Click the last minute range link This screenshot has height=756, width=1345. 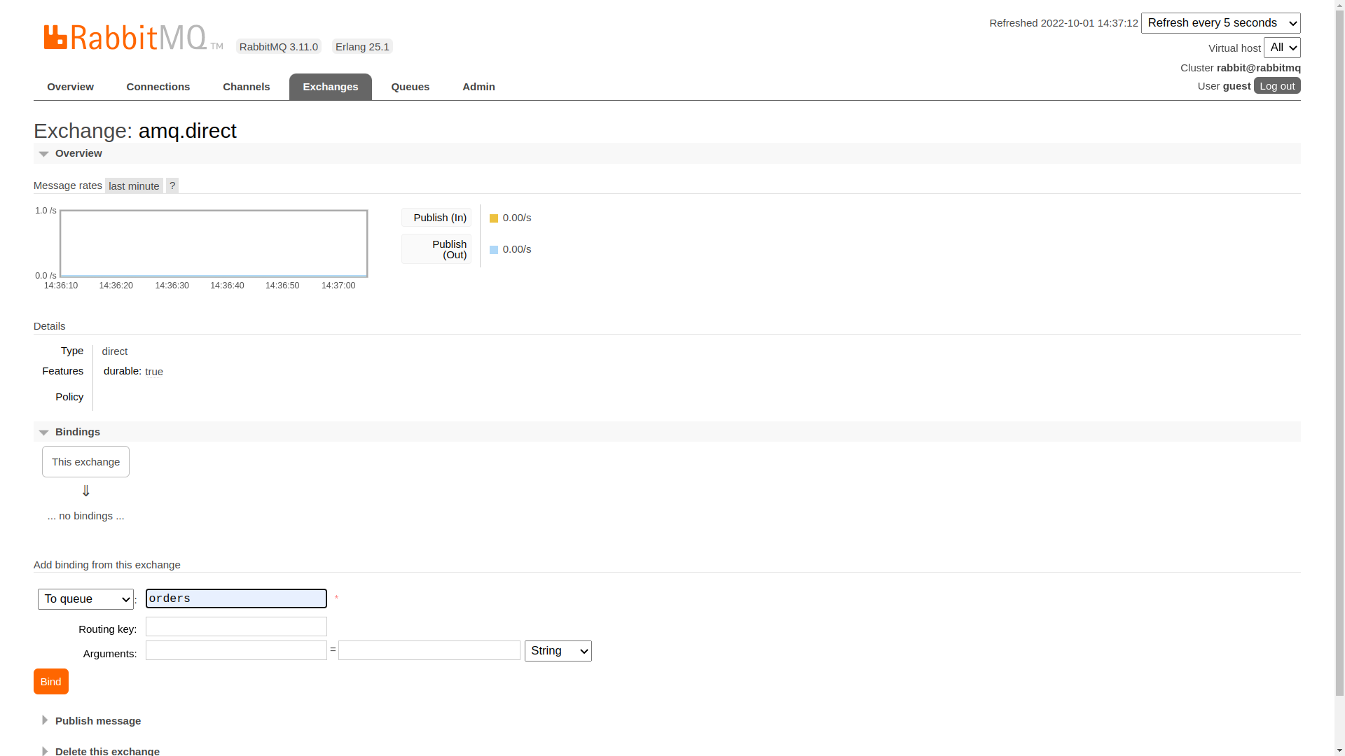tap(134, 186)
